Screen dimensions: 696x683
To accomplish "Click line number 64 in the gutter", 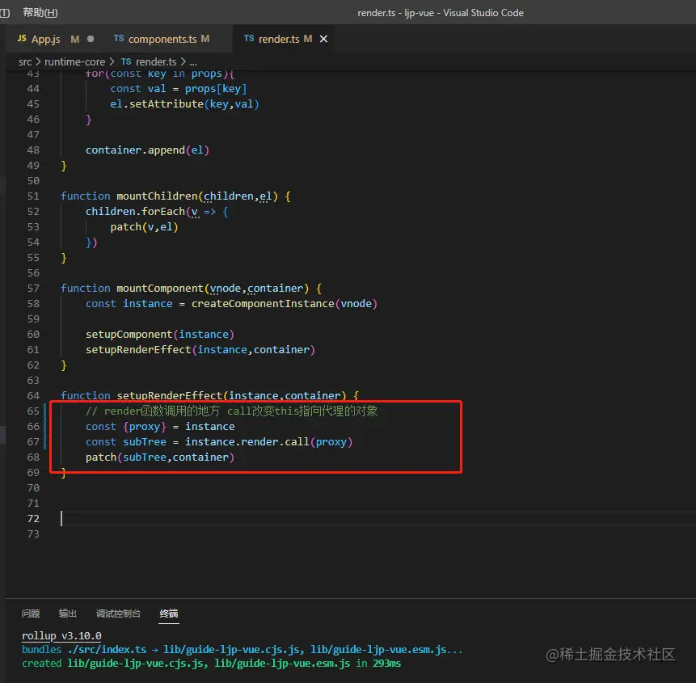I will pos(33,395).
